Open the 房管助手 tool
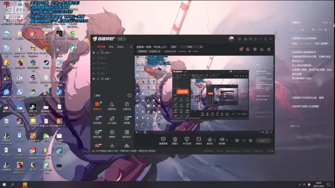Viewport: 335px width, 188px height. pos(112,106)
